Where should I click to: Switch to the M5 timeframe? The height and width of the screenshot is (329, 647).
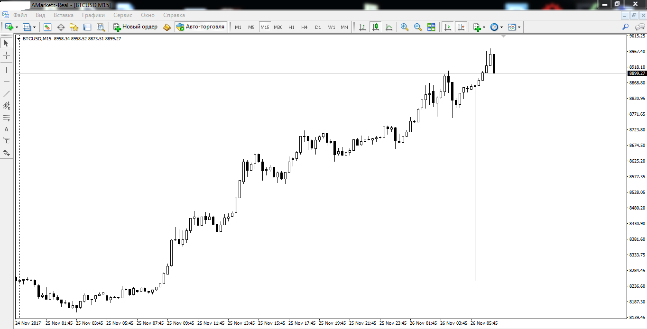tap(251, 27)
